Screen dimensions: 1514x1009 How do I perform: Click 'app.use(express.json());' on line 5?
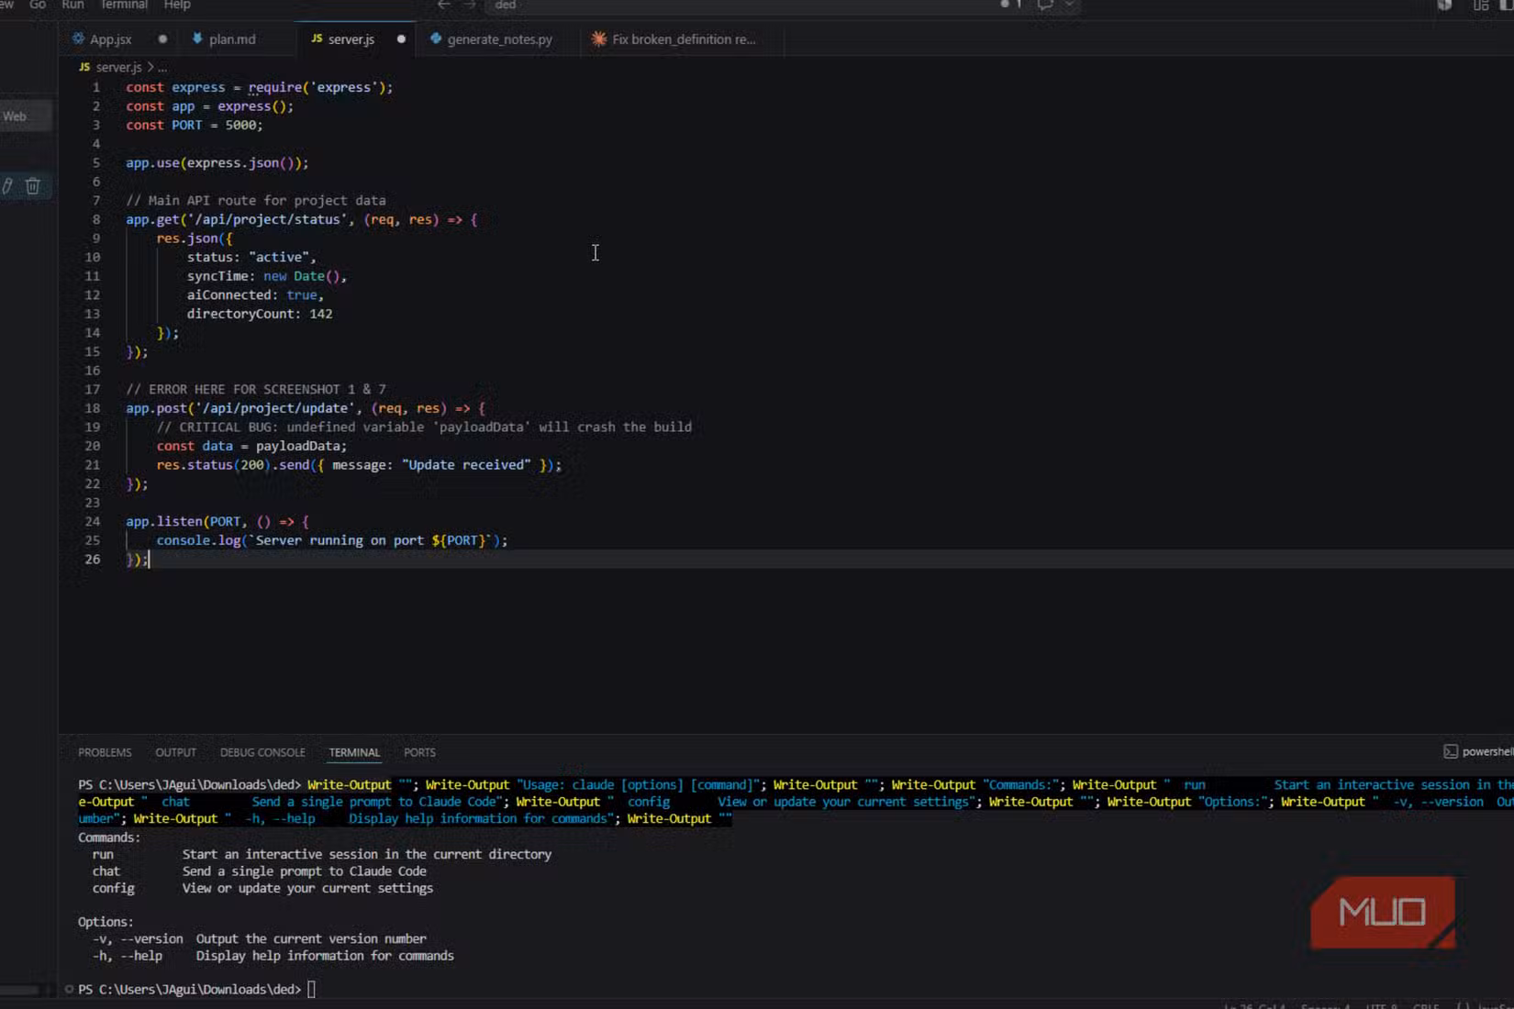(217, 162)
